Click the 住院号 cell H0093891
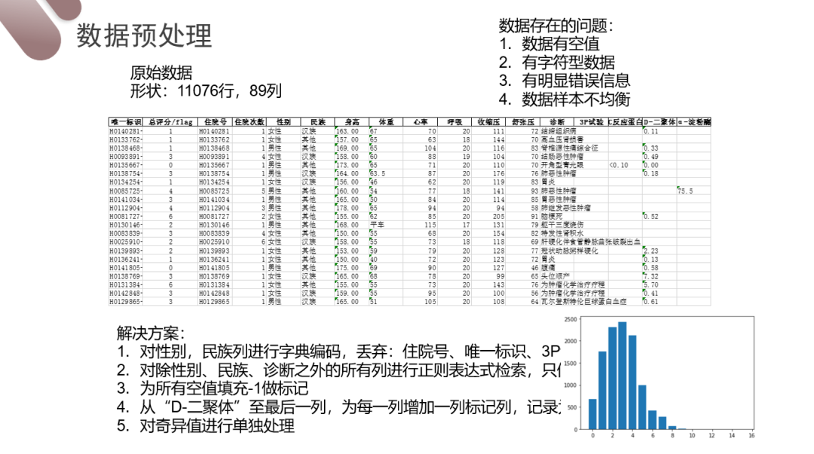Screen dimensions: 814x454 tap(214, 156)
